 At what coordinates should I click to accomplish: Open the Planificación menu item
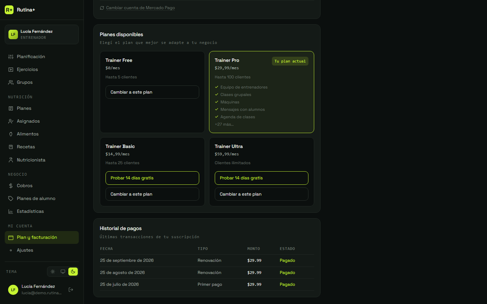[42, 57]
